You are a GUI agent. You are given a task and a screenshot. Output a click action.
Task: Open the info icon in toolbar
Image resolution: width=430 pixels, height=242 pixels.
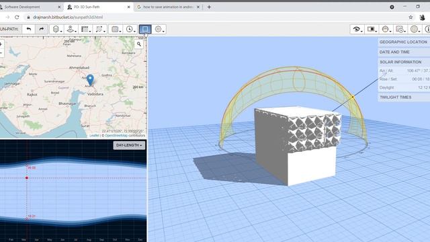(427, 29)
